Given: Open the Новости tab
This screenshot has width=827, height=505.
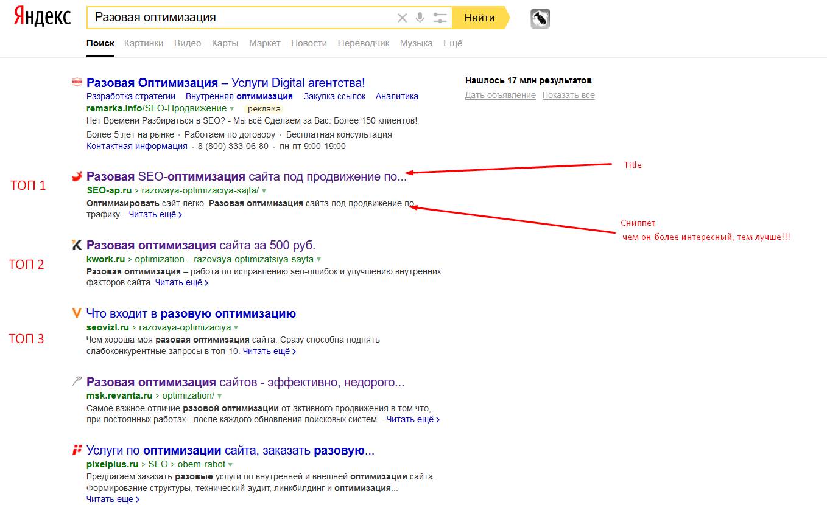Looking at the screenshot, I should click(x=309, y=43).
